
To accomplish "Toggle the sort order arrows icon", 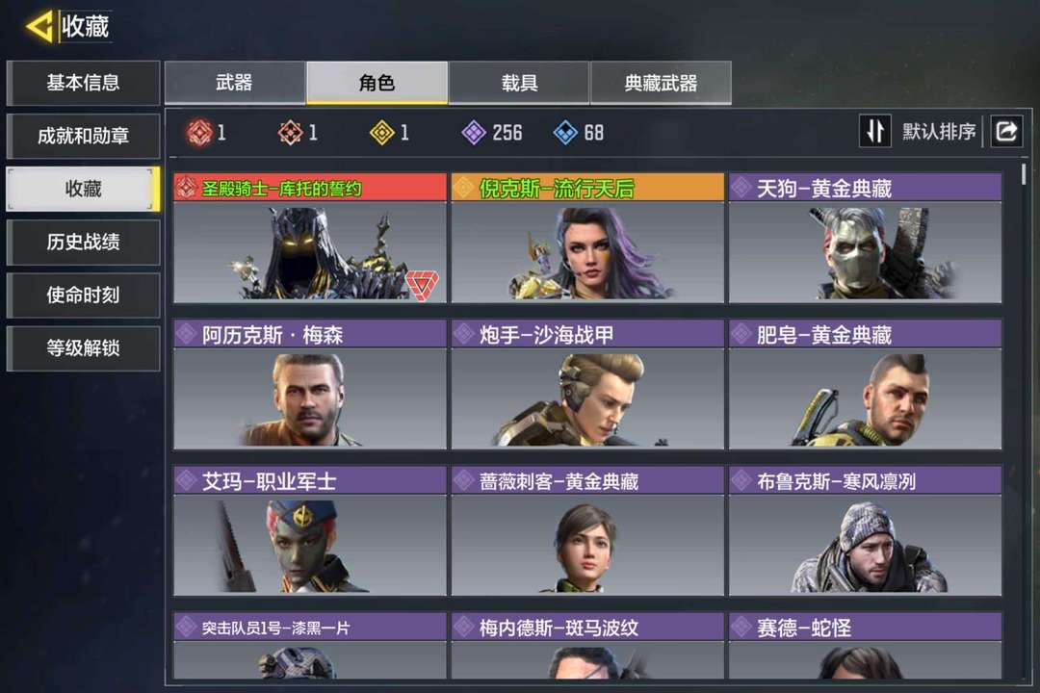I will [x=874, y=131].
